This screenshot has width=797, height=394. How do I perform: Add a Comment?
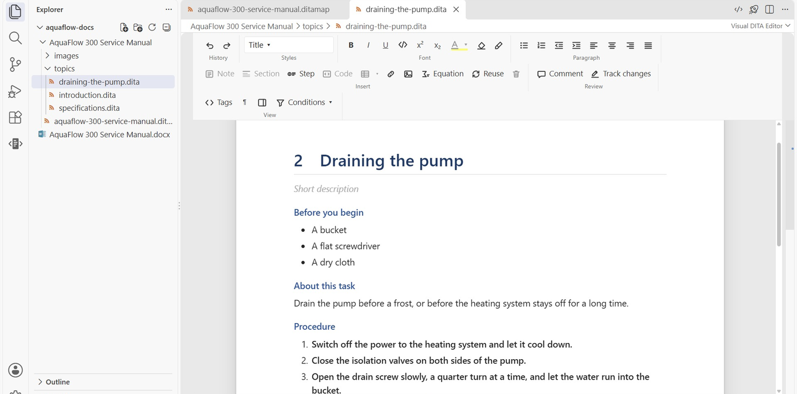point(560,74)
